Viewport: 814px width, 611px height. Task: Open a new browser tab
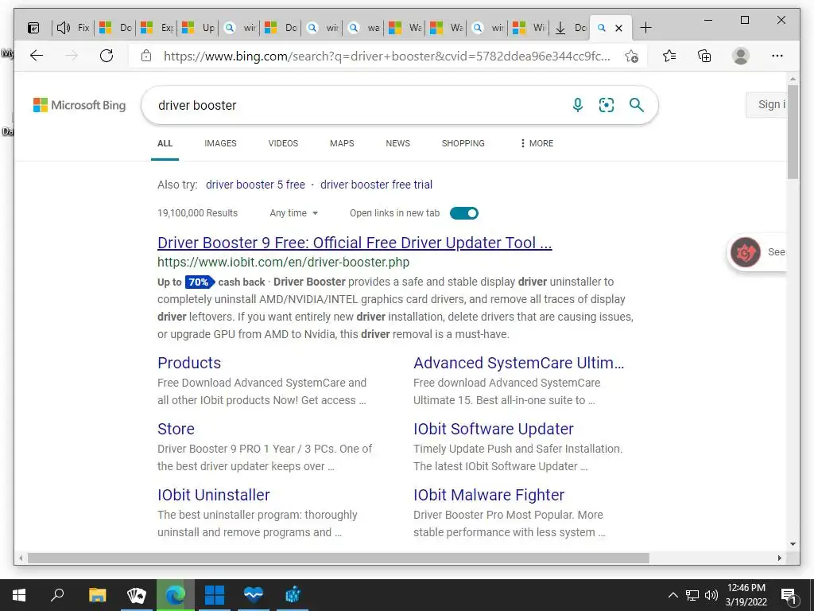coord(645,28)
